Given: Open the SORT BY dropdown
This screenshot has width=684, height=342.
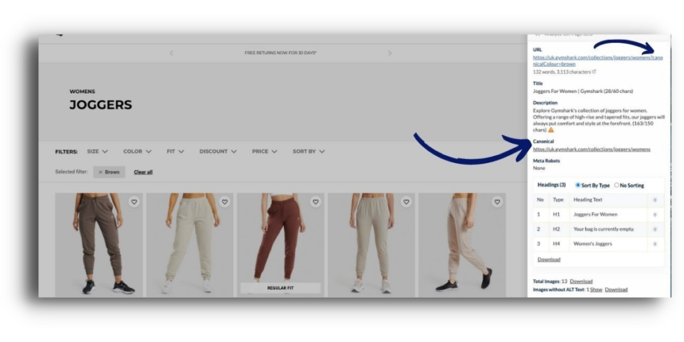Looking at the screenshot, I should tap(309, 152).
